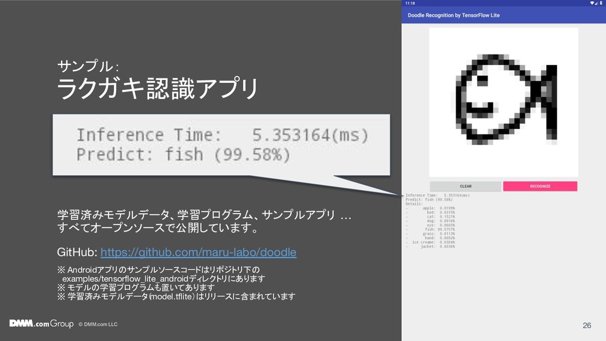The image size is (606, 341).
Task: Click the Wi-Fi status icon
Action: 592,3
